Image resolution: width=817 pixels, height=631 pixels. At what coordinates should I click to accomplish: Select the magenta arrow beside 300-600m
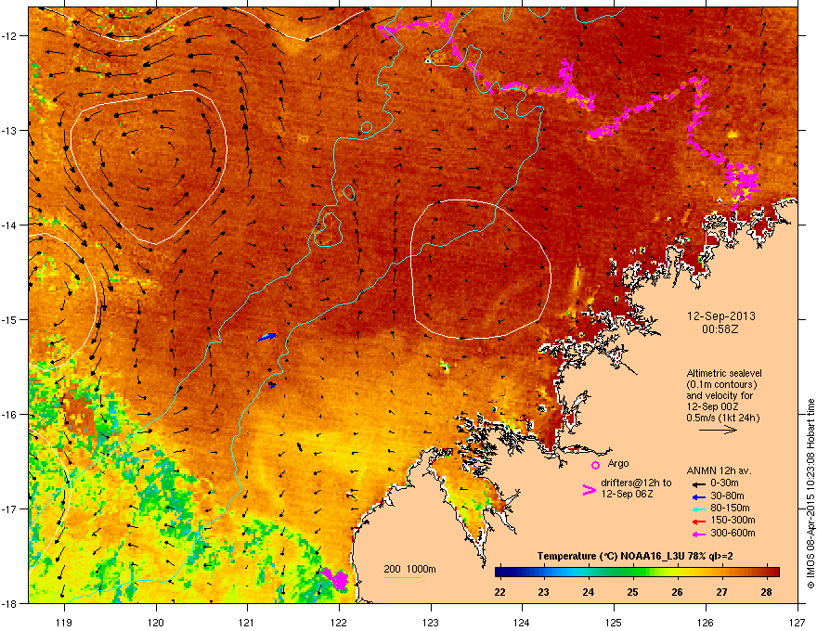(699, 534)
